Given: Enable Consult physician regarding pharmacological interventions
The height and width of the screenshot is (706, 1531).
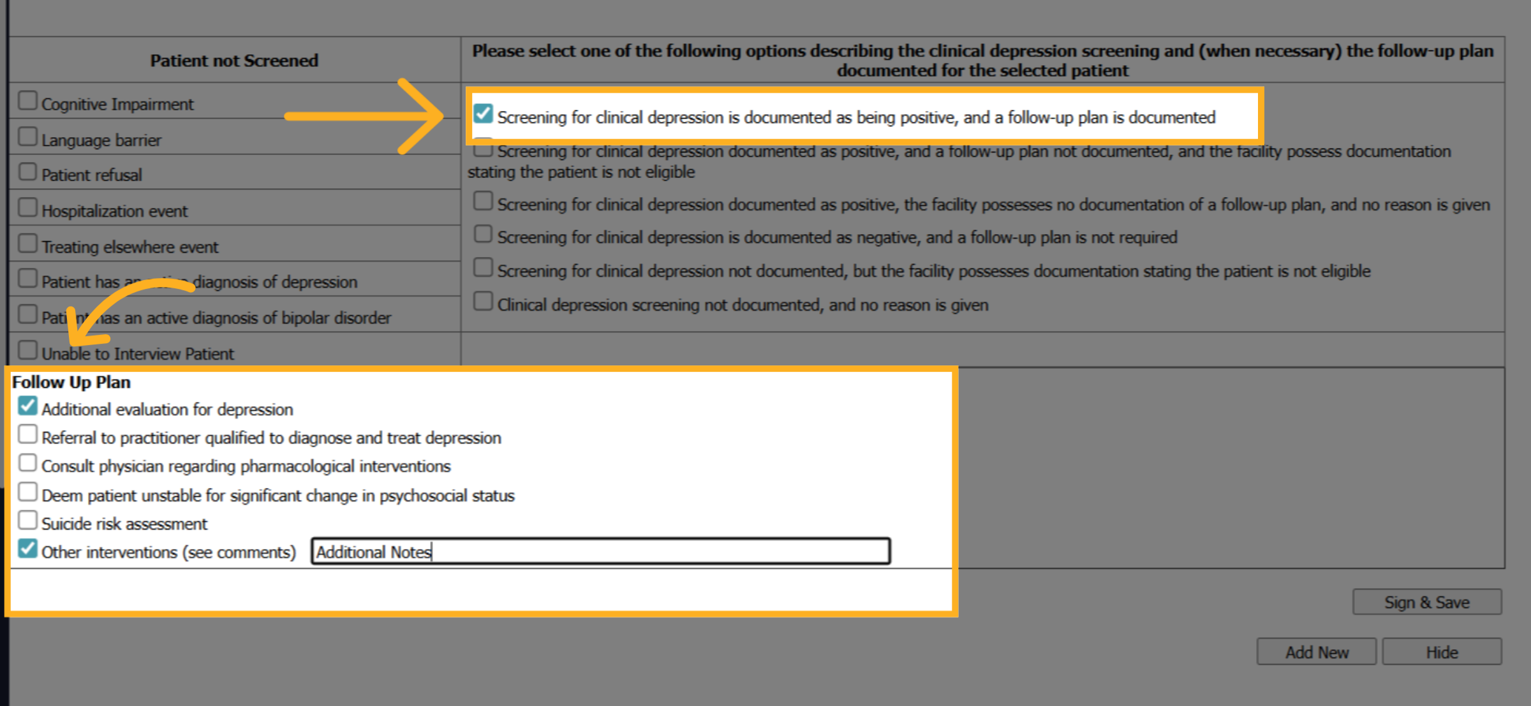Looking at the screenshot, I should pyautogui.click(x=27, y=462).
